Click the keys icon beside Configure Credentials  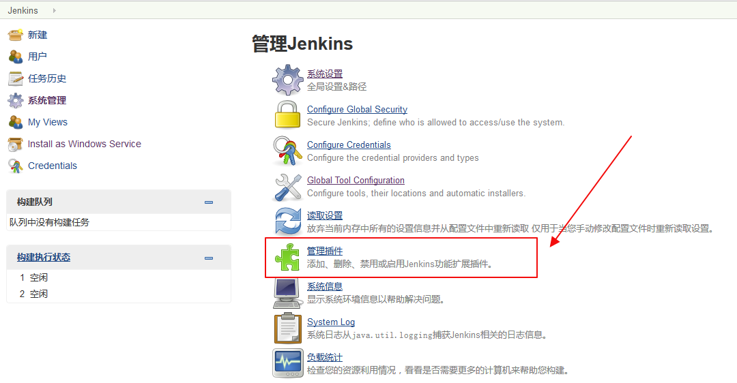(x=288, y=151)
